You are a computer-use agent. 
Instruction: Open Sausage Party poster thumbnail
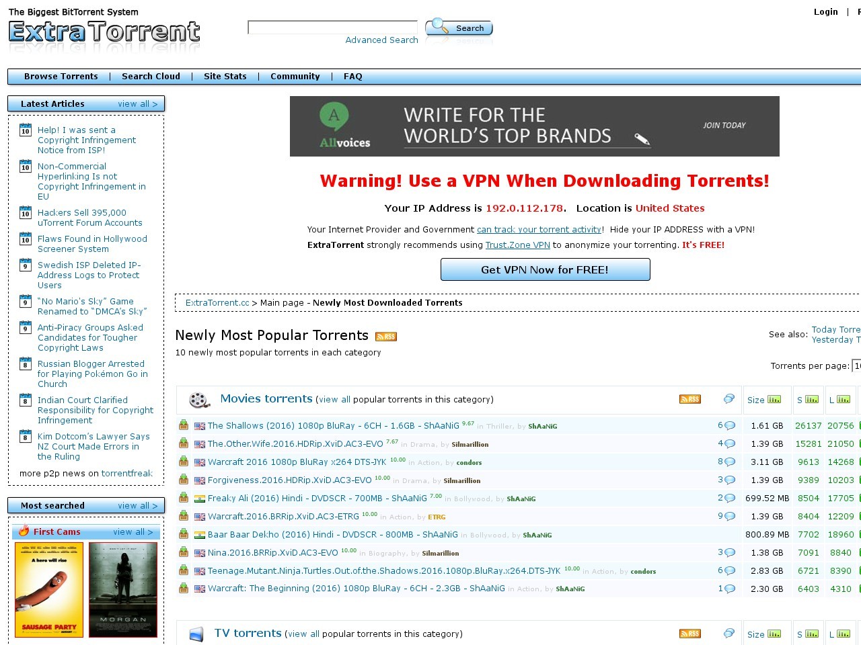[49, 590]
